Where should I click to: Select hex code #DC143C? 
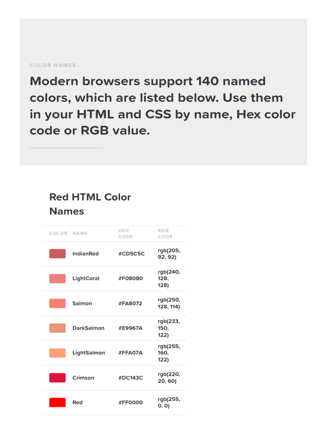click(x=130, y=378)
